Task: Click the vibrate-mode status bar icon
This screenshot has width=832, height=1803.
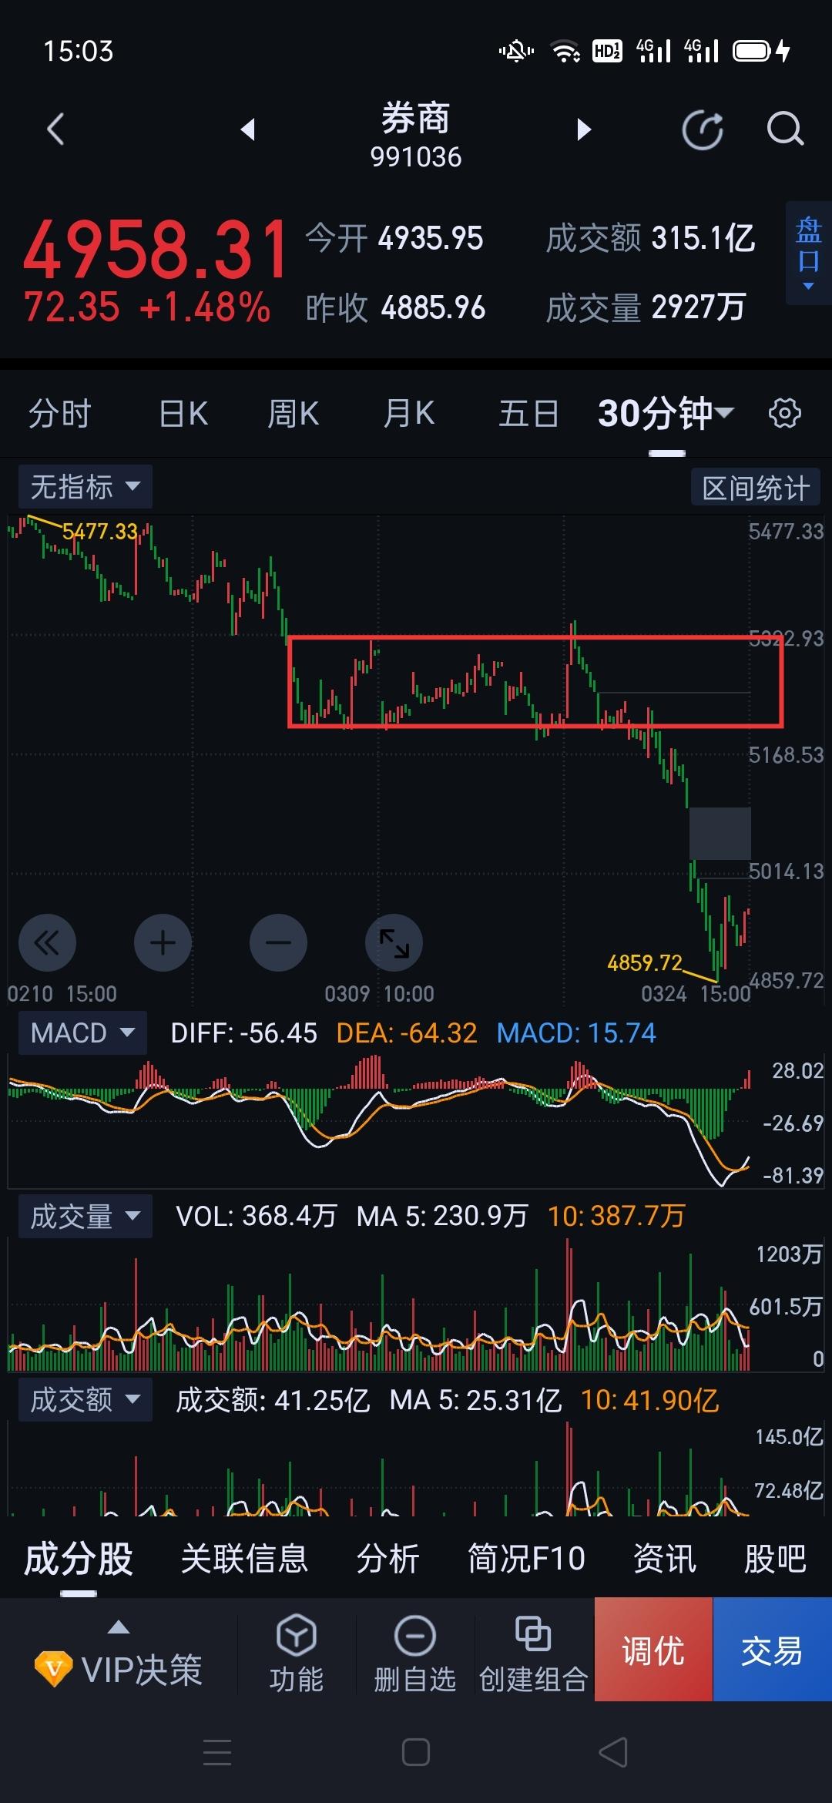Action: [x=516, y=52]
